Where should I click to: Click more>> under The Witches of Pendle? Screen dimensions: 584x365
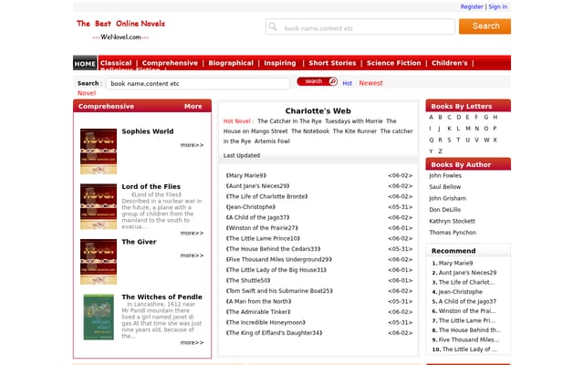point(192,342)
